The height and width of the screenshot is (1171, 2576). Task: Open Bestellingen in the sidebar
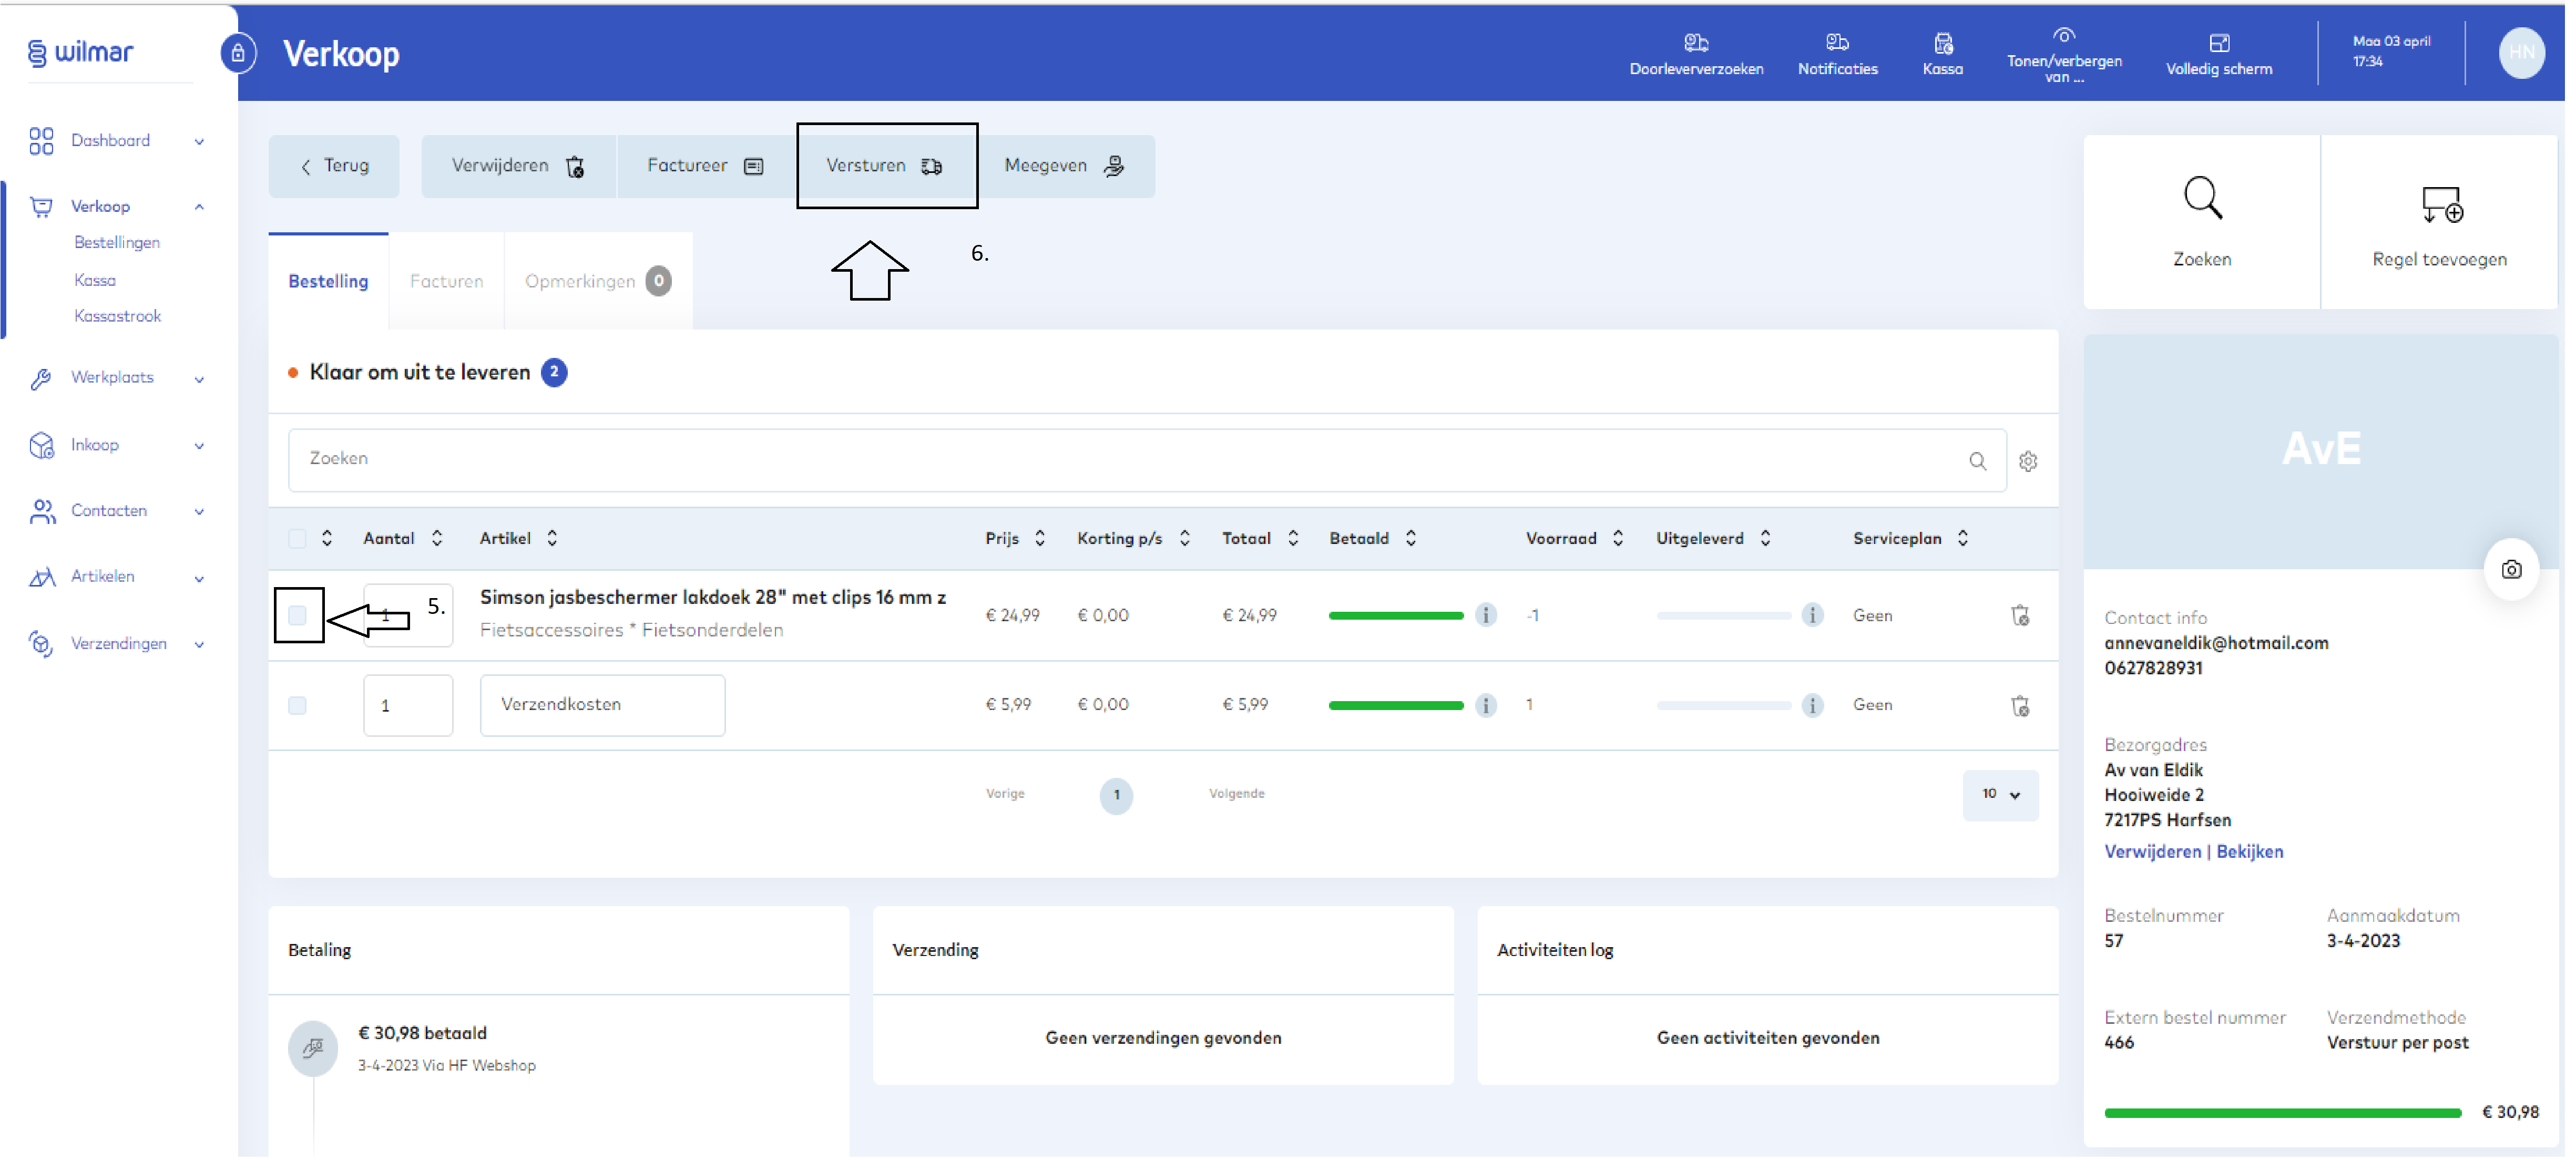tap(118, 243)
